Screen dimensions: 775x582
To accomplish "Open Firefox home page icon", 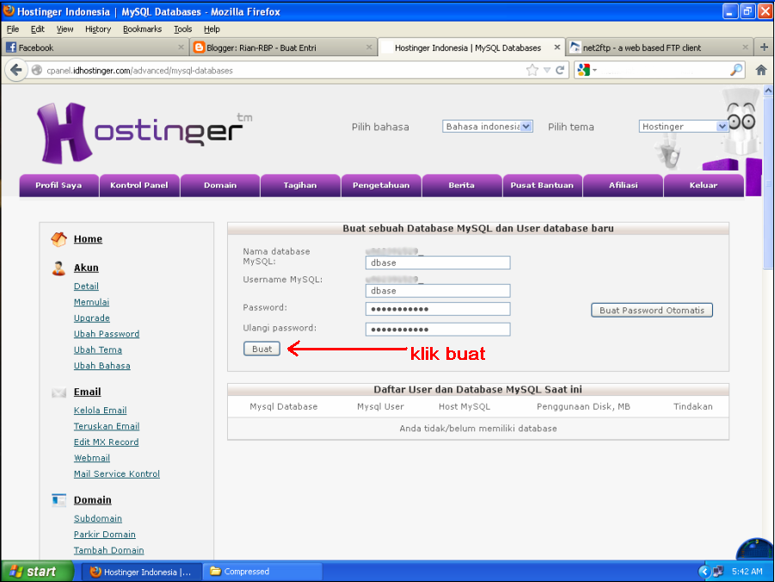I will [761, 71].
